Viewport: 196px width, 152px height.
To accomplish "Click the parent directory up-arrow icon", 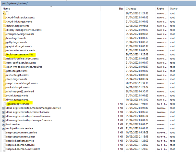I will (x=4, y=13).
